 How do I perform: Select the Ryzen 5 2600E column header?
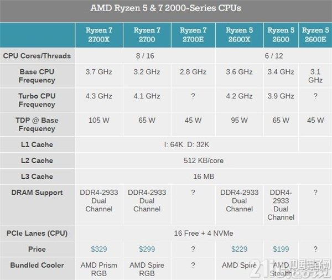[x=315, y=35]
